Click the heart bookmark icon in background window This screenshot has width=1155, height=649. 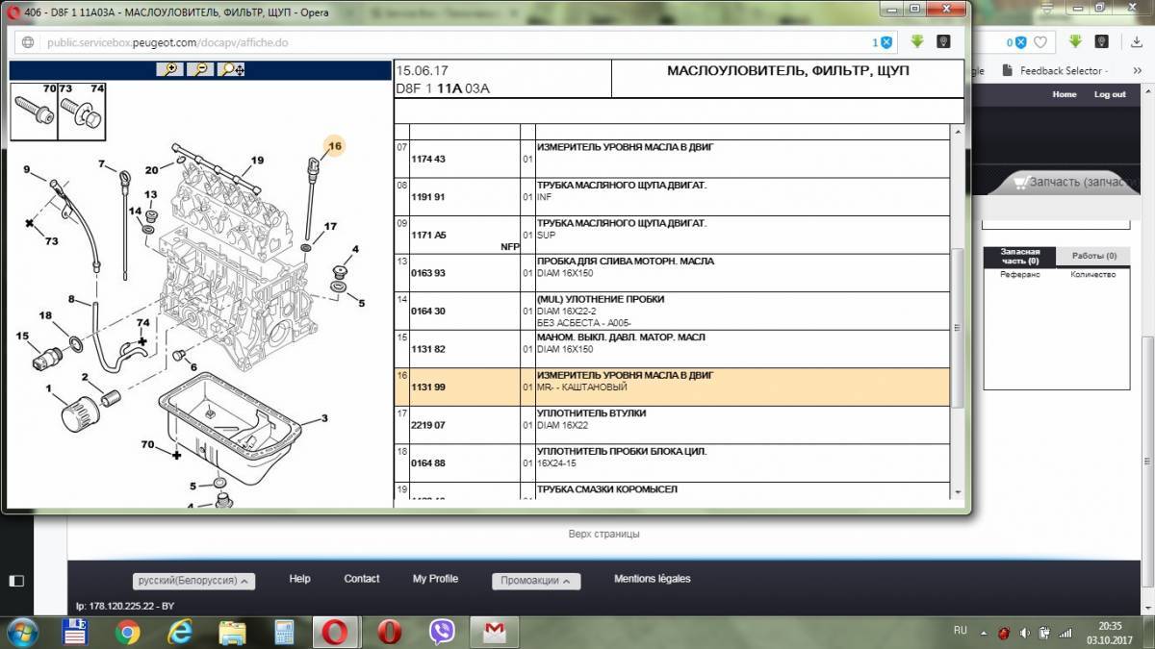pyautogui.click(x=1040, y=42)
